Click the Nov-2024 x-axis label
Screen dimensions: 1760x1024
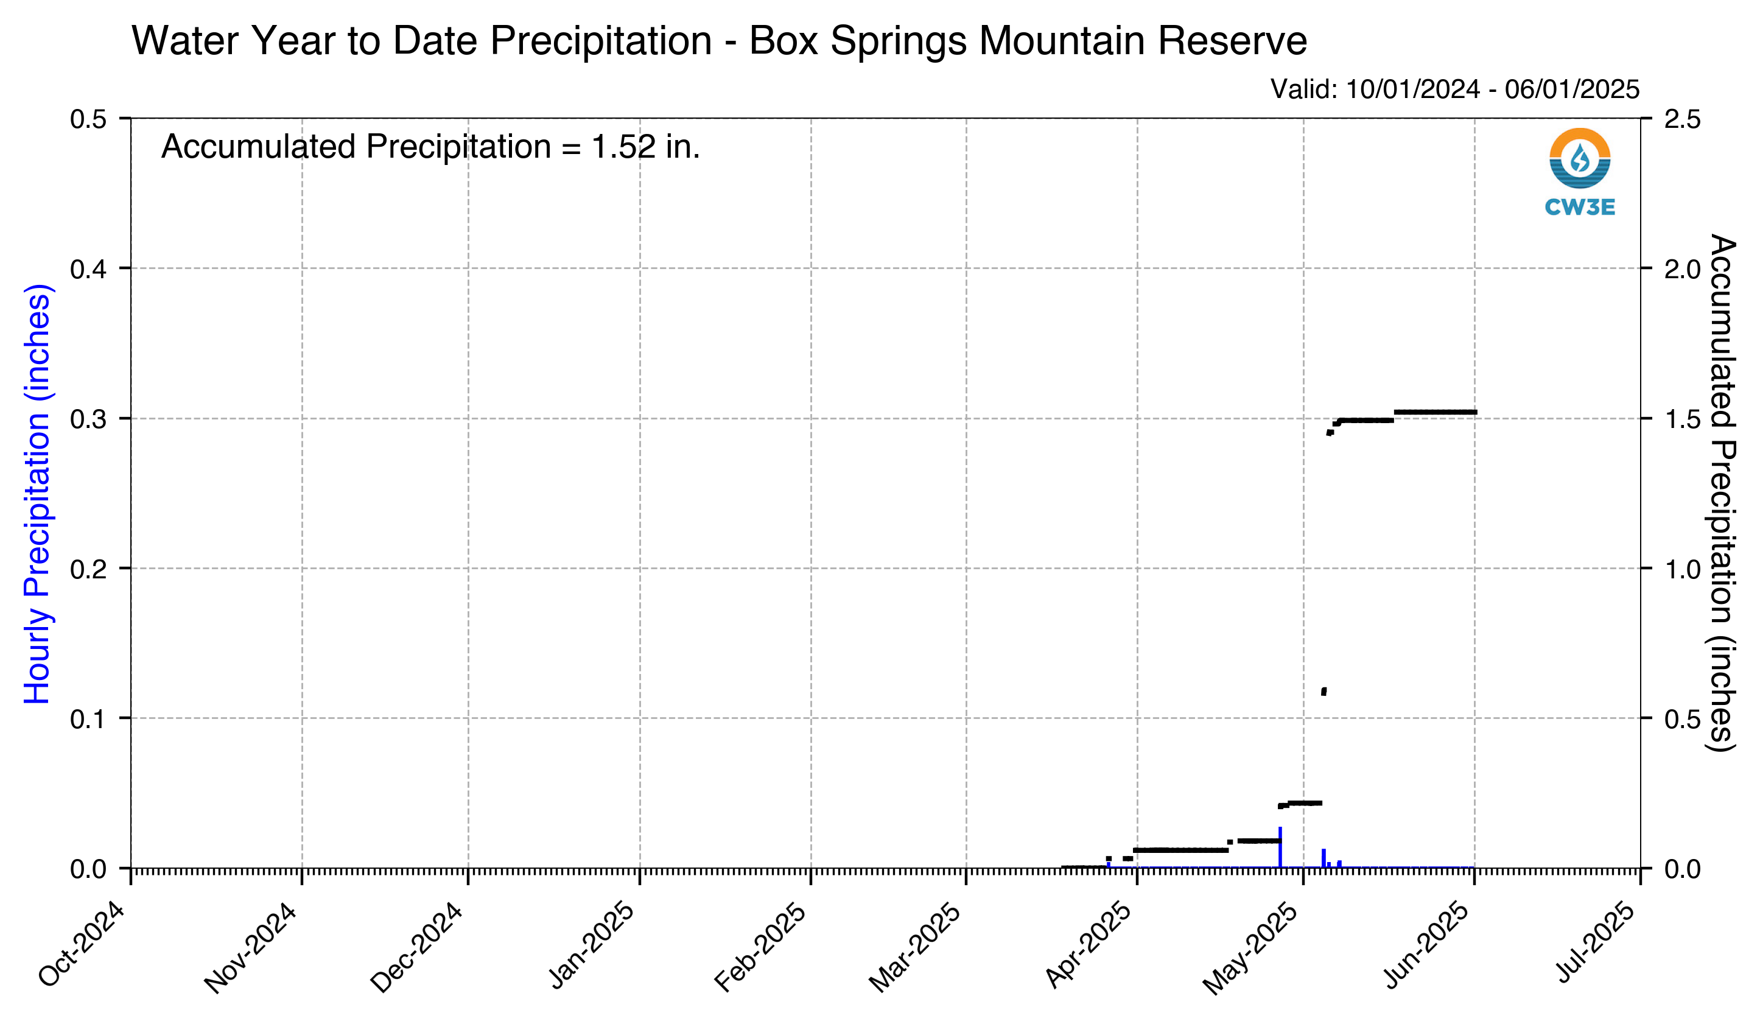[x=251, y=947]
